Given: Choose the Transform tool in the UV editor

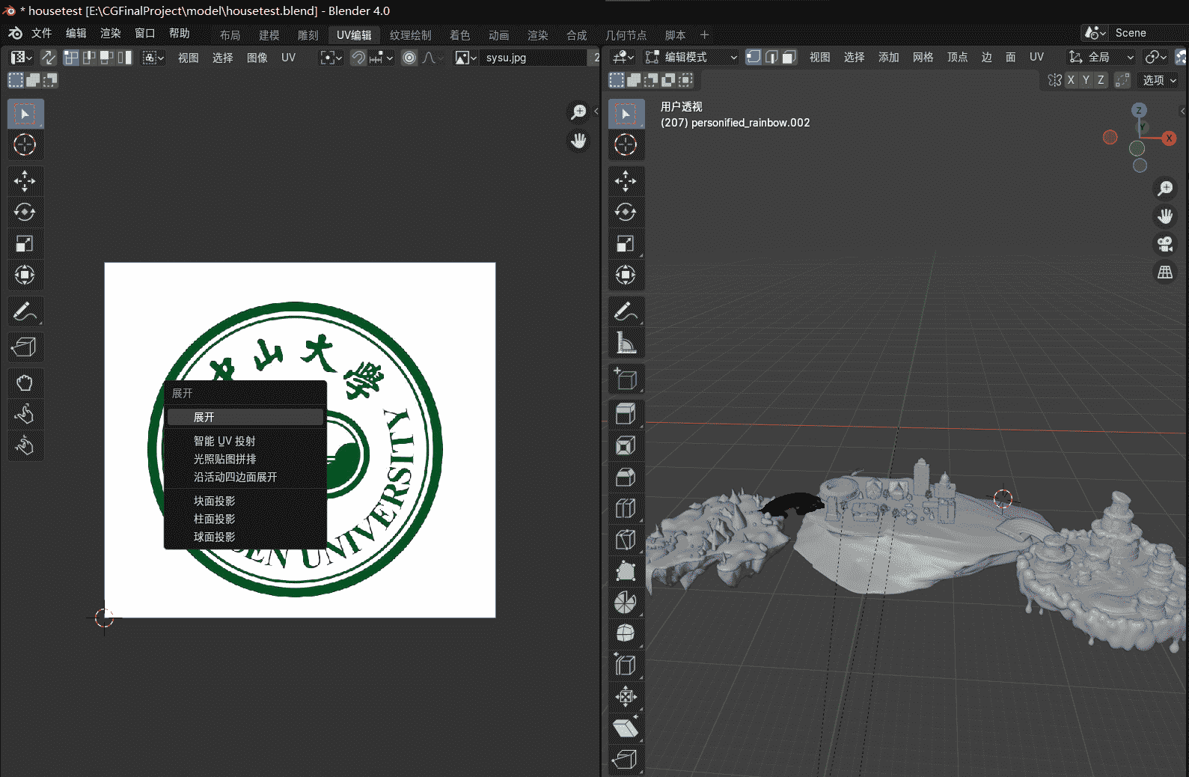Looking at the screenshot, I should (25, 275).
